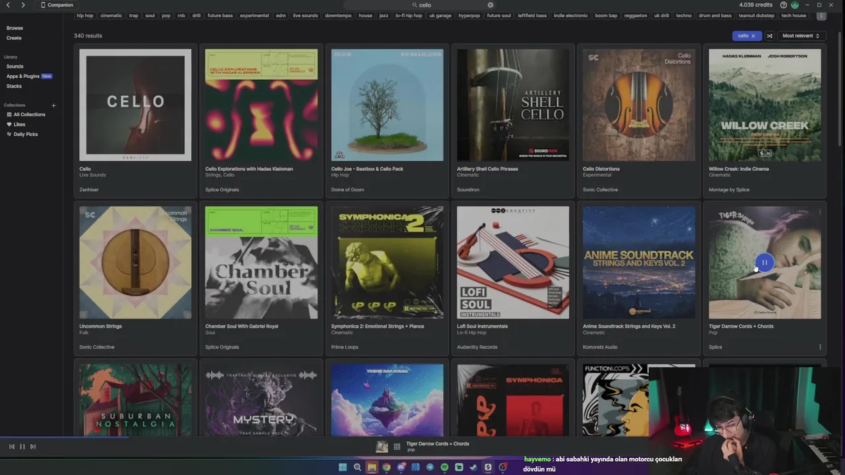This screenshot has width=845, height=475.
Task: Skip to the next track in the player
Action: 32,447
